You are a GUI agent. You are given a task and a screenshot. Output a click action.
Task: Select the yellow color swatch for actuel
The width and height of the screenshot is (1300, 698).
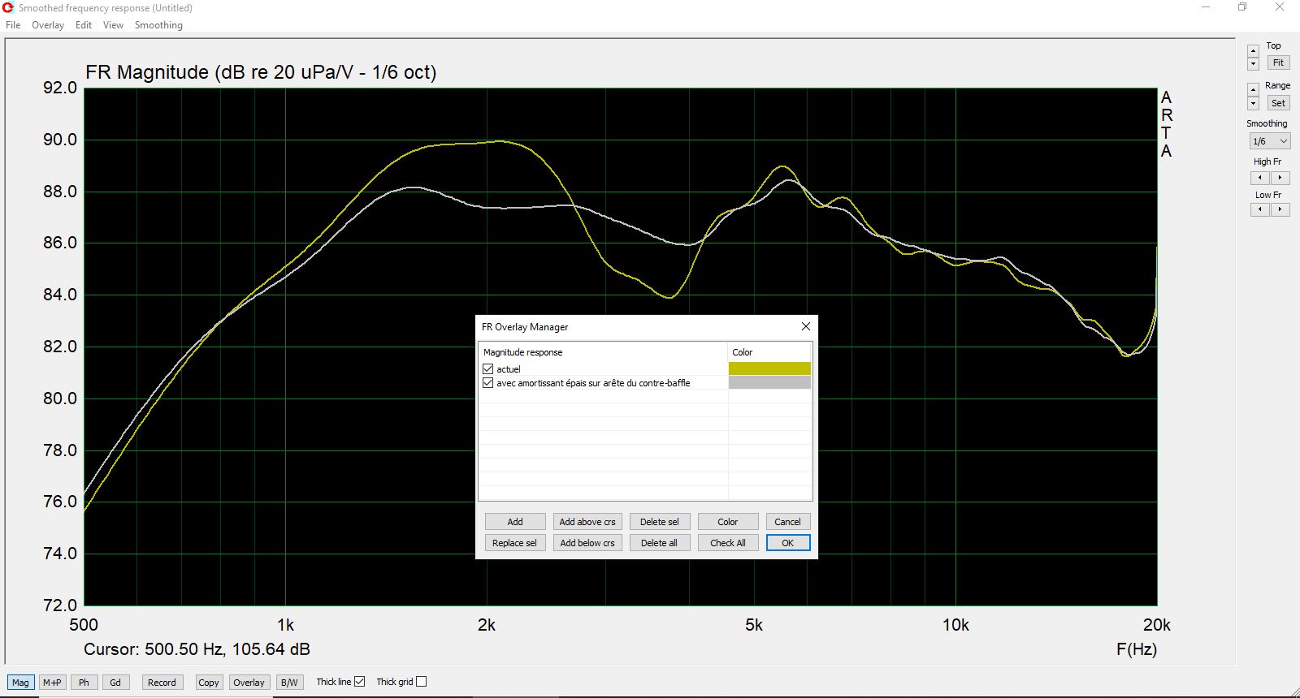[769, 368]
